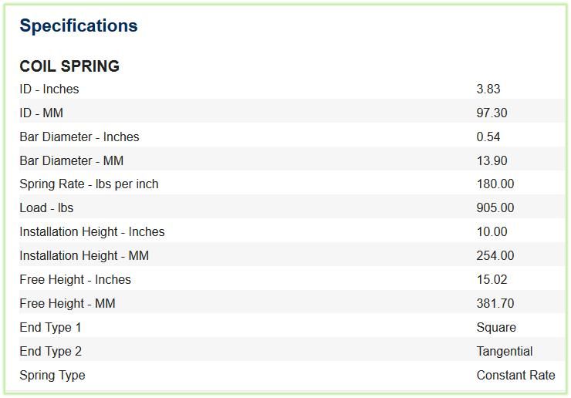Select the 905.00 load value
571x398 pixels.
(495, 208)
